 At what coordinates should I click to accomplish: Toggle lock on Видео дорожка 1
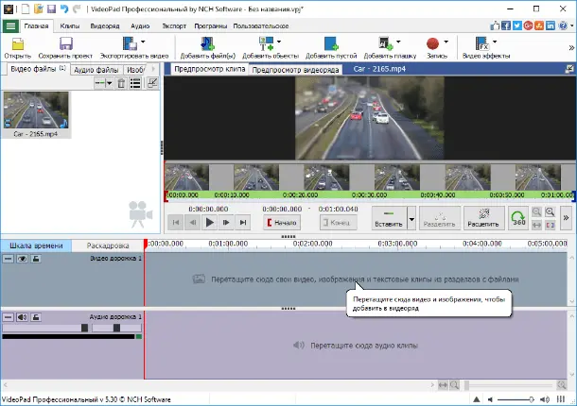[x=36, y=259]
